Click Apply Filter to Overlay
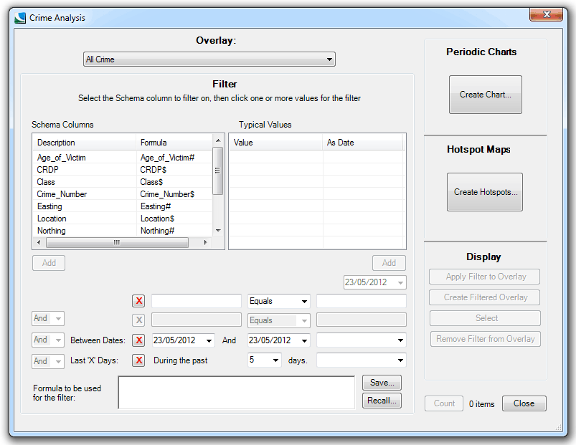Viewport: 576px width, 445px height. pyautogui.click(x=484, y=277)
